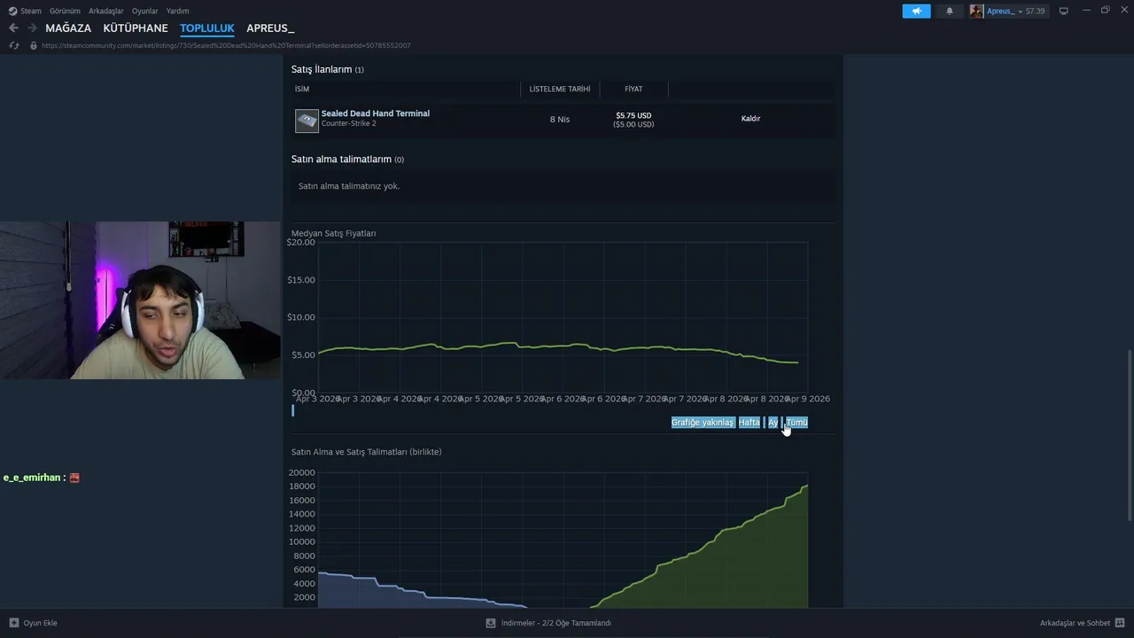The height and width of the screenshot is (638, 1134).
Task: Zoom graph to Tümü range
Action: [796, 423]
